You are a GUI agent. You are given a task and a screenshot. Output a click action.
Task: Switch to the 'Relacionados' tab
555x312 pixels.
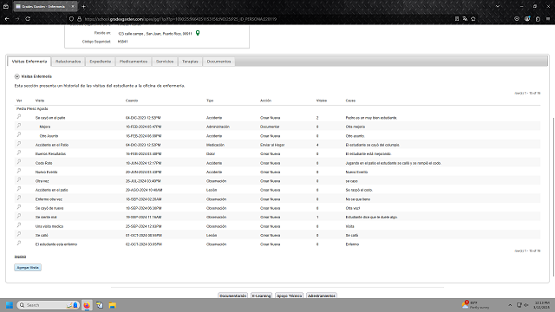68,62
